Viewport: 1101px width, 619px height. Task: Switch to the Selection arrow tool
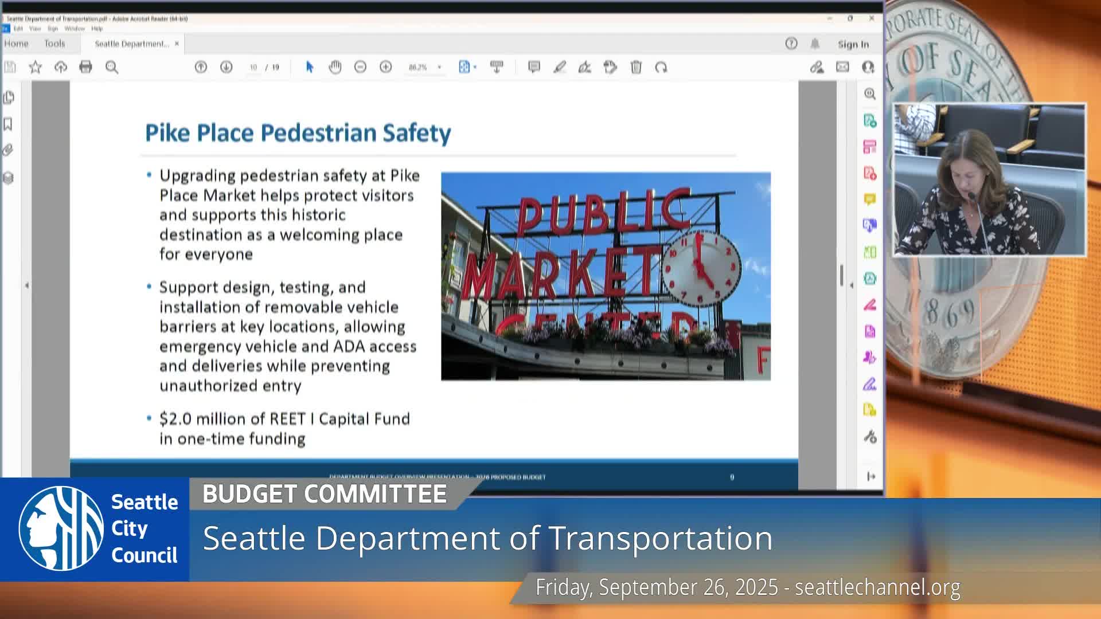pos(309,67)
